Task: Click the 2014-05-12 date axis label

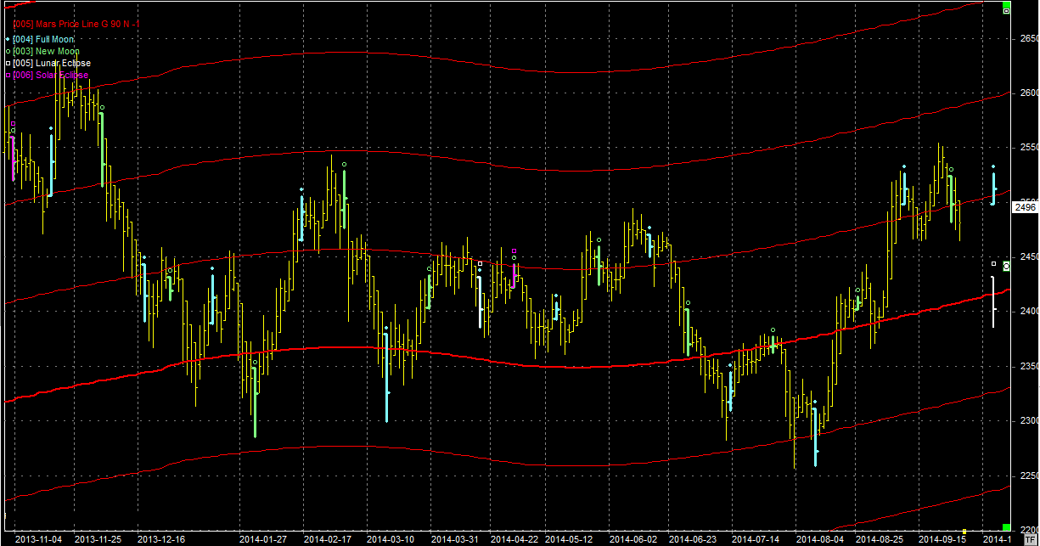Action: (569, 539)
